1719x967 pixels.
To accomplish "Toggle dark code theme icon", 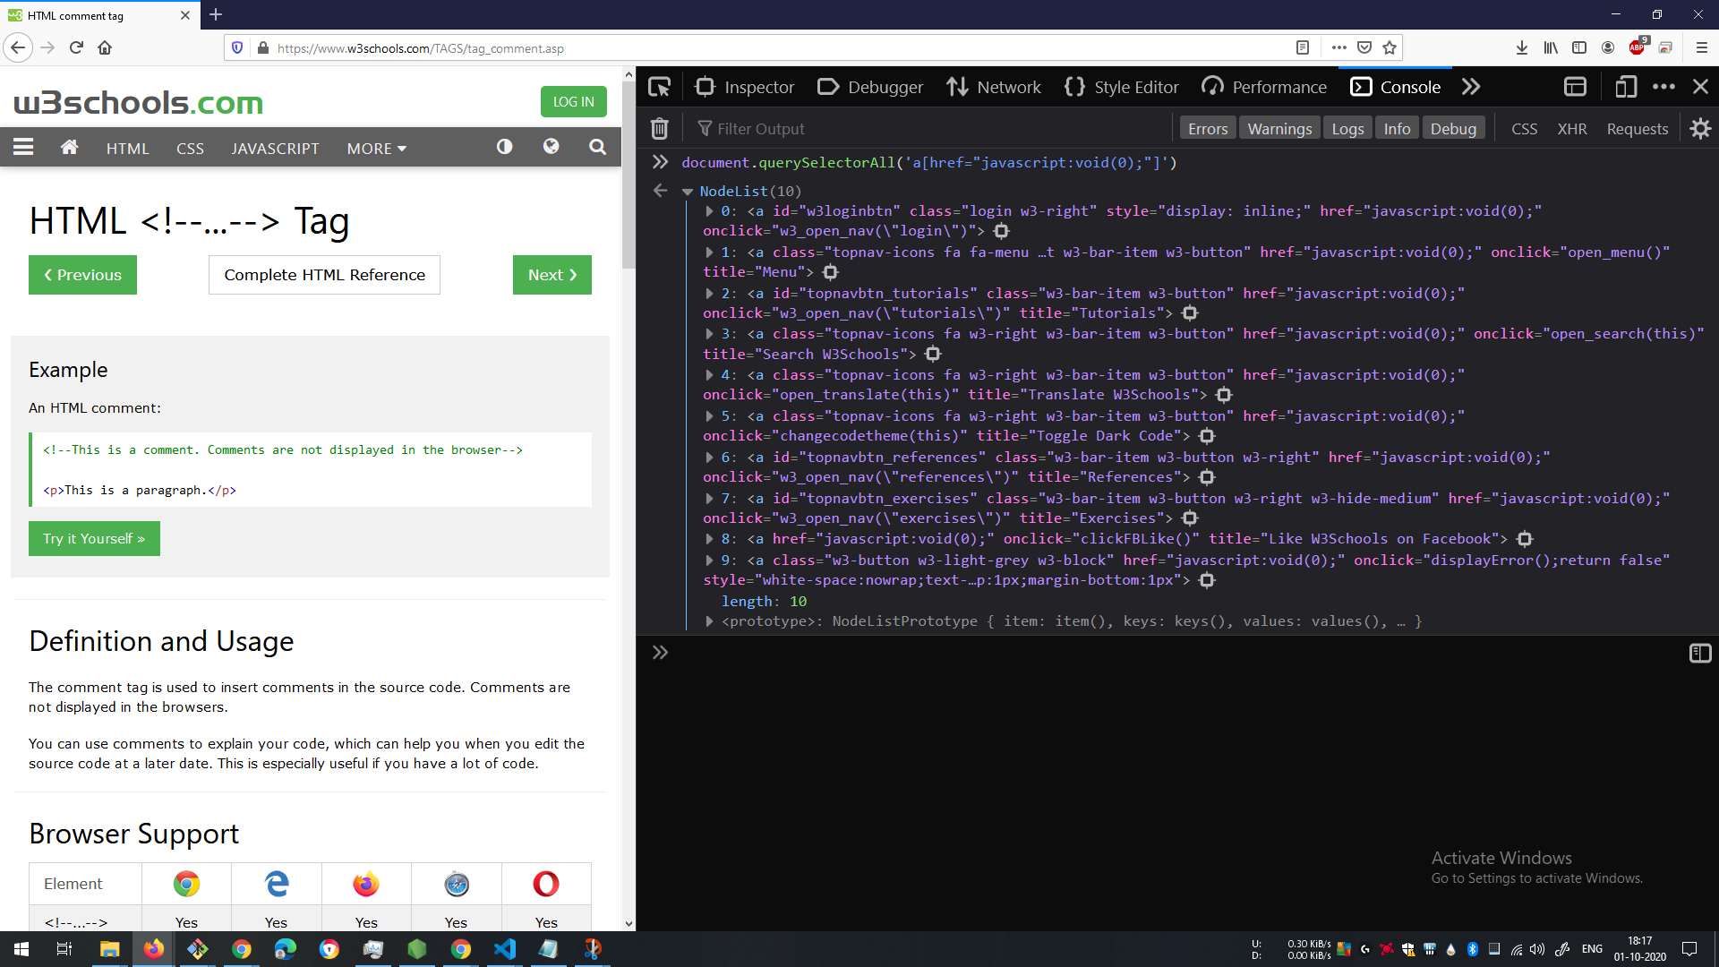I will click(505, 147).
